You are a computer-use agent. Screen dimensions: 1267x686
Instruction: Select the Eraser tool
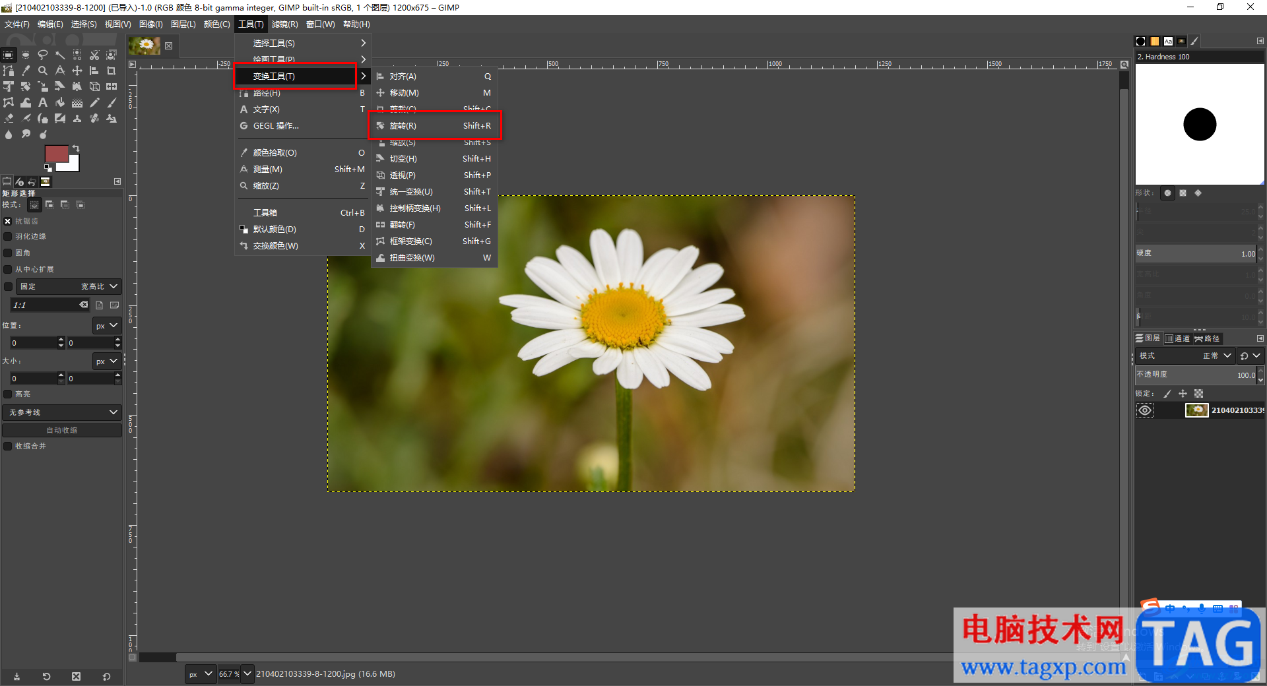[x=9, y=119]
